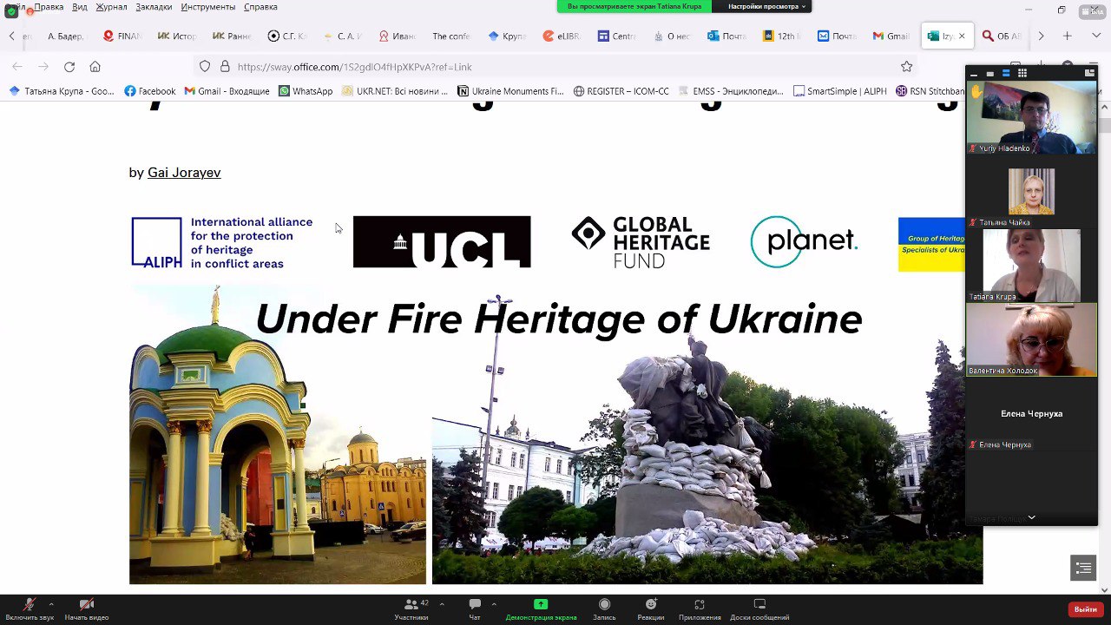Open the Чат chat panel
This screenshot has height=625, width=1111.
point(475,609)
